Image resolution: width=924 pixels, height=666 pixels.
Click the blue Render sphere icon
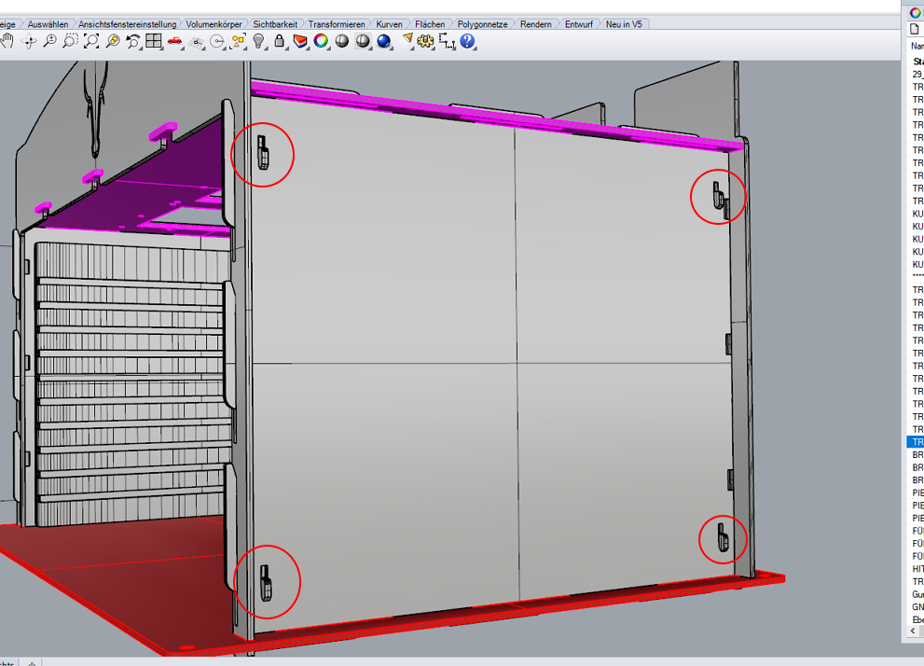(383, 41)
